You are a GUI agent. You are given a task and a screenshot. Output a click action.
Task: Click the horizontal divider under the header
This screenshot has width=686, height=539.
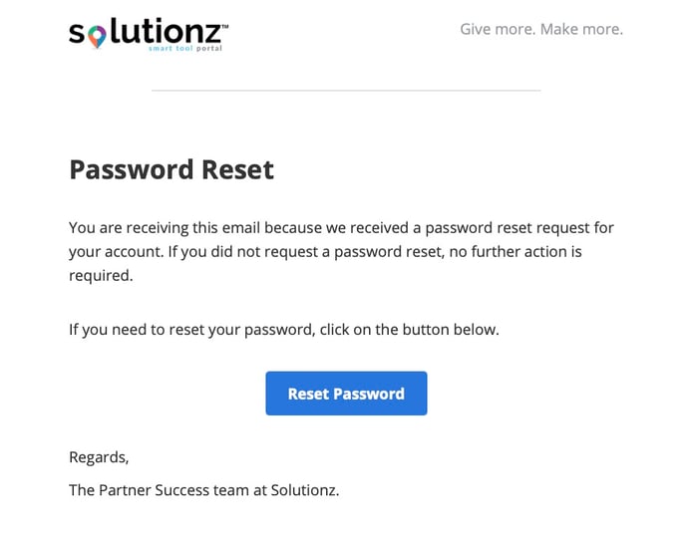[x=346, y=91]
